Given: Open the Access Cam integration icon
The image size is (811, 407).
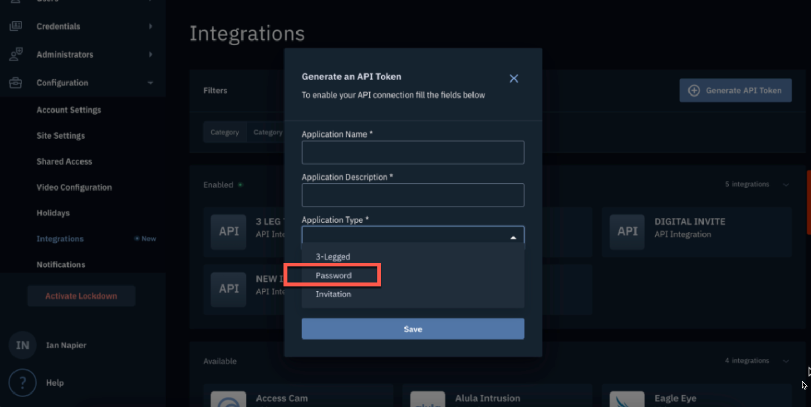Looking at the screenshot, I should coord(228,400).
